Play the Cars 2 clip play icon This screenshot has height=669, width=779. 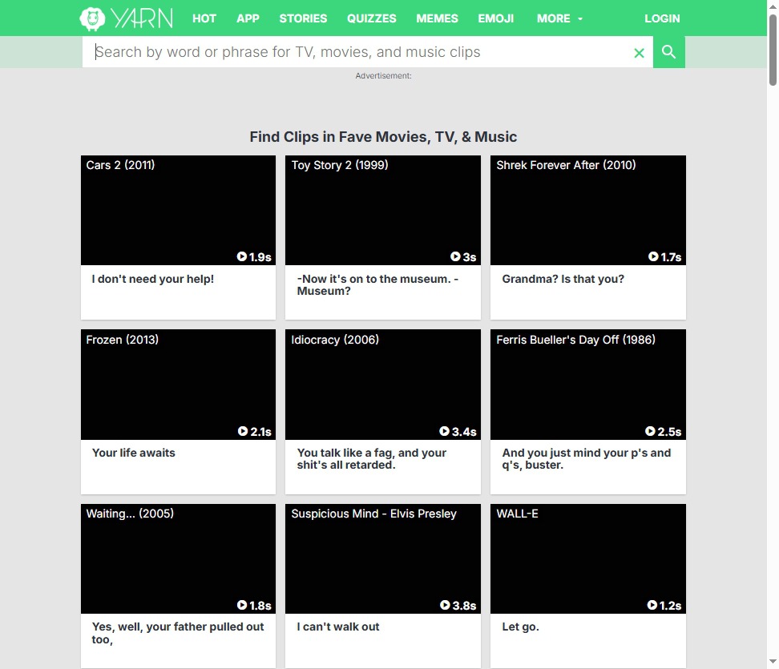pyautogui.click(x=242, y=257)
